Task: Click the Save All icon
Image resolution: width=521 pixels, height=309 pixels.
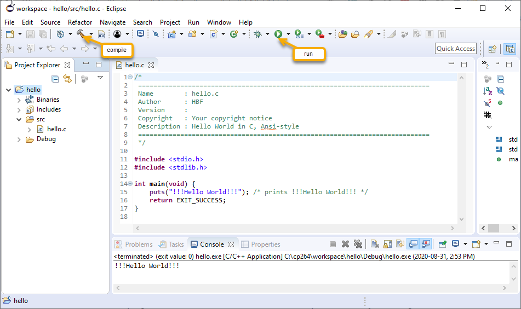Action: [x=43, y=34]
